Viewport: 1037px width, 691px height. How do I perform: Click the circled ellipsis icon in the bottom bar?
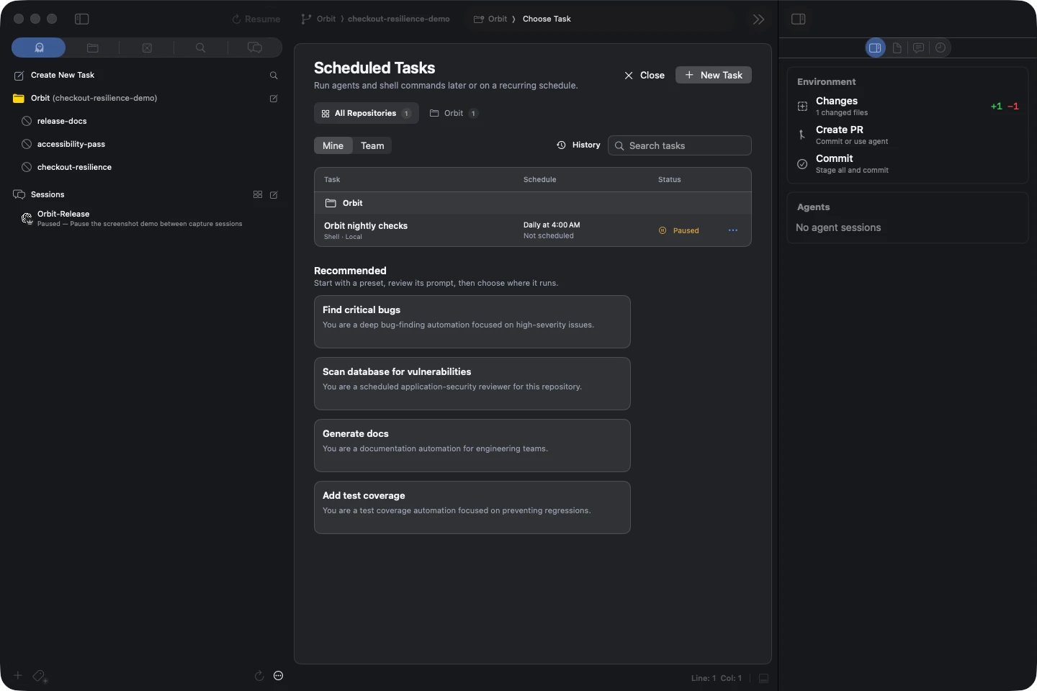[x=279, y=675]
